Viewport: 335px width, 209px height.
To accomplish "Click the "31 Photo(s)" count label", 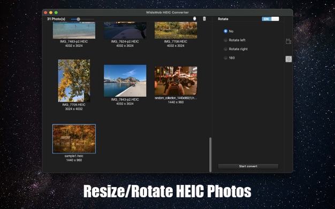I will point(56,19).
